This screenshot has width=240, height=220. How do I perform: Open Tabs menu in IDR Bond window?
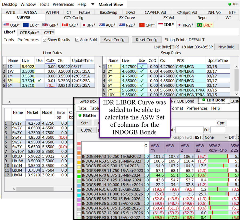(x=82, y=108)
